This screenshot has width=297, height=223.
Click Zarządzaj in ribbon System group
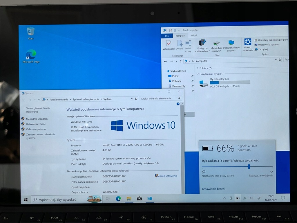click(x=261, y=49)
